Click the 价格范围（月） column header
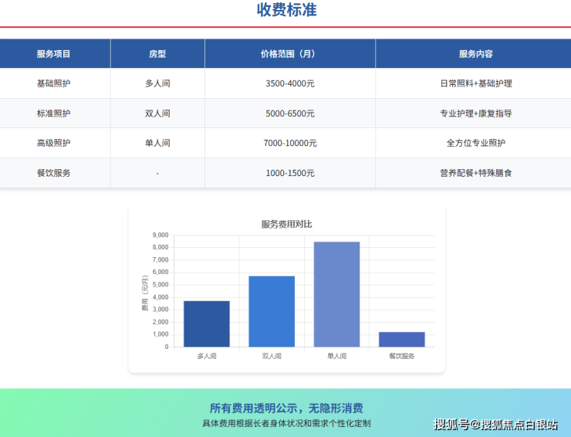Screen dimensions: 571x437 click(289, 54)
